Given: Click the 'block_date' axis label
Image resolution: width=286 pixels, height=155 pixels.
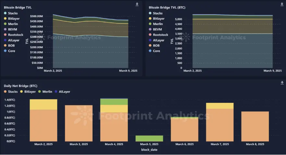Looking at the screenshot, I should (x=149, y=150).
